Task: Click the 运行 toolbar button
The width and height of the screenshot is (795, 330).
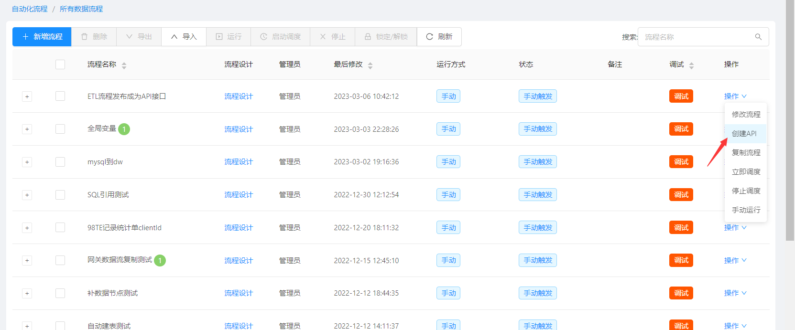Action: 229,37
